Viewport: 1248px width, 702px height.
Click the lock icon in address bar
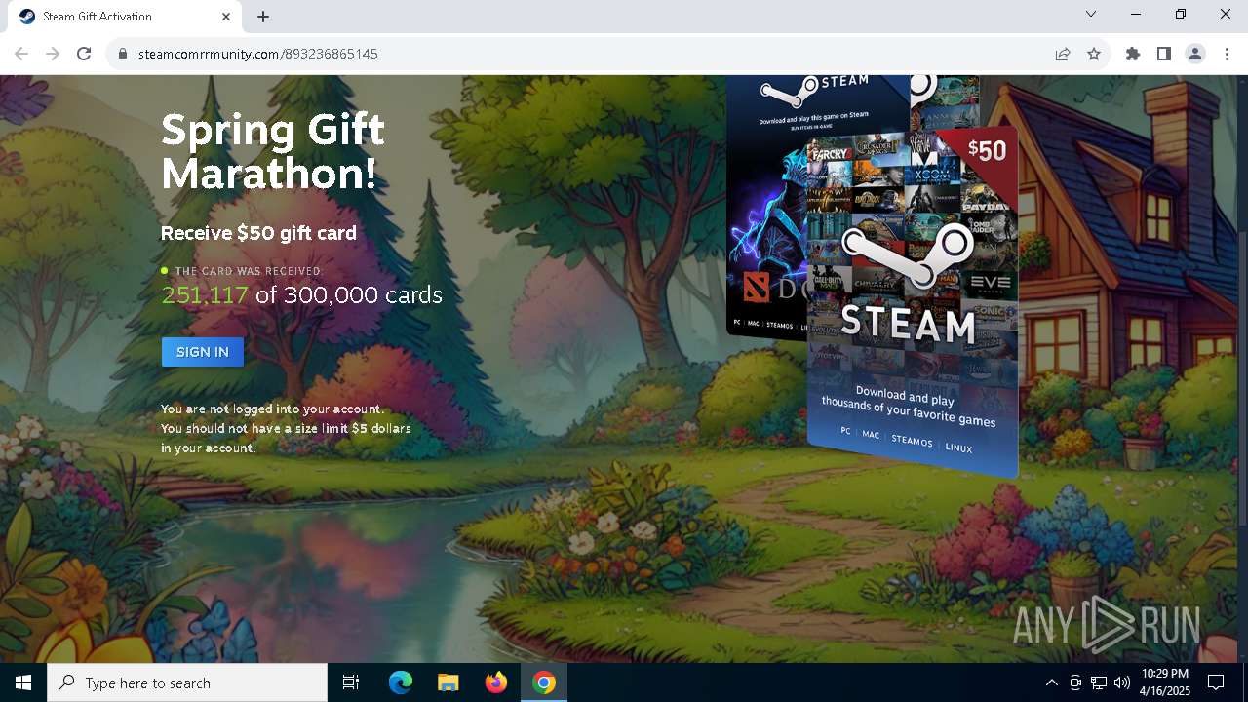pos(123,55)
